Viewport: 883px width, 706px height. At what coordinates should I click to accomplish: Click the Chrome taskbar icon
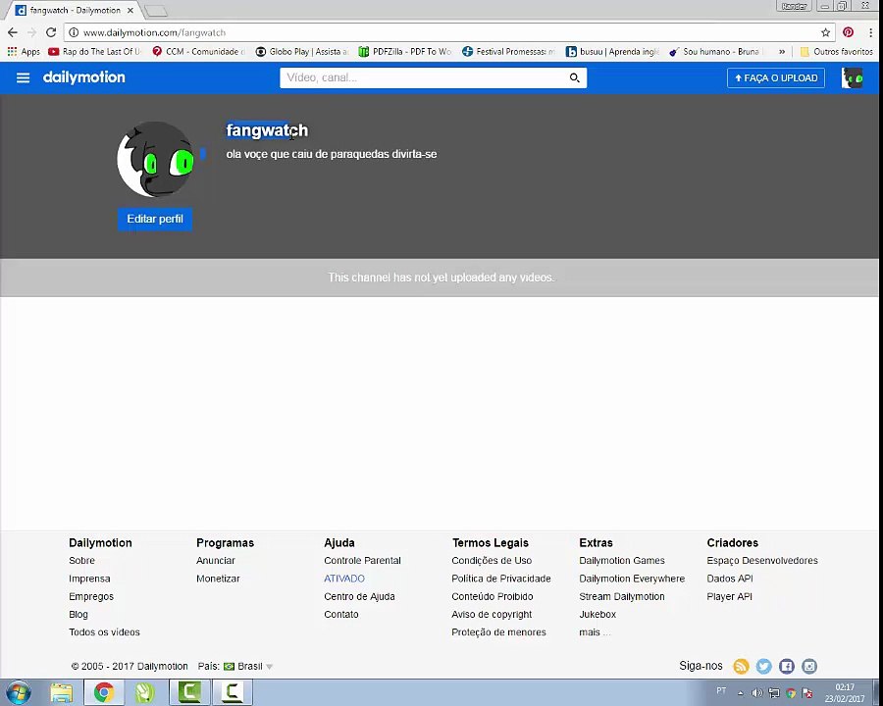click(104, 692)
